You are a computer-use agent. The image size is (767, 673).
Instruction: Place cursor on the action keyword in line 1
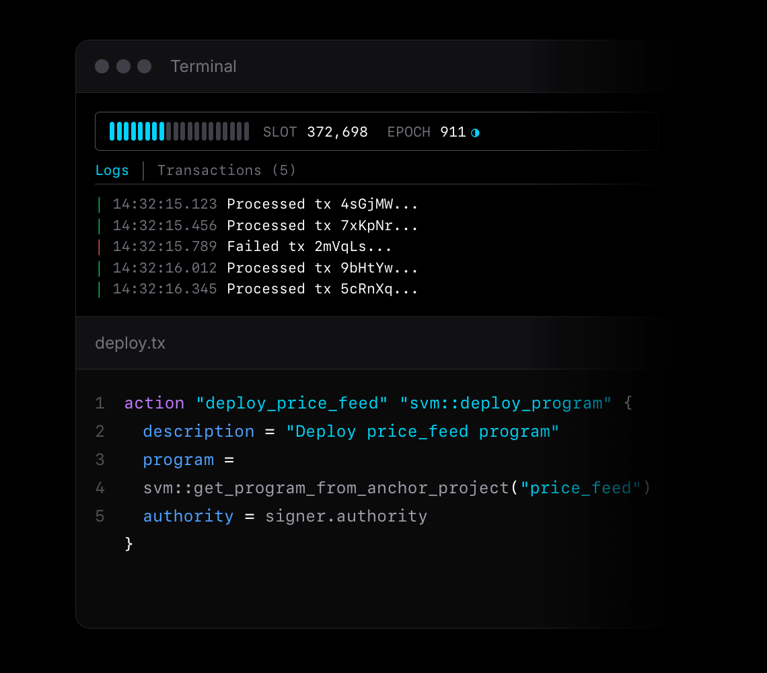(x=154, y=403)
